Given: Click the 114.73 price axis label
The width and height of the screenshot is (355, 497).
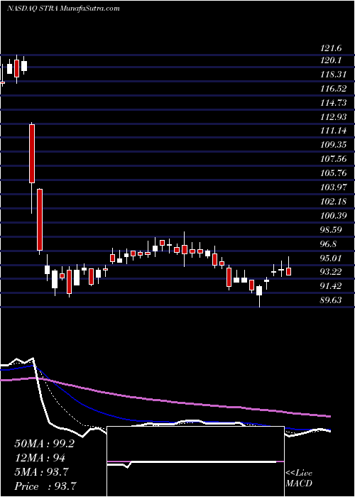Looking at the screenshot, I should tap(333, 103).
